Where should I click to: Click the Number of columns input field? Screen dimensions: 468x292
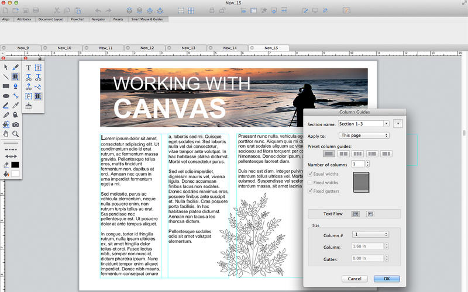[x=358, y=164]
